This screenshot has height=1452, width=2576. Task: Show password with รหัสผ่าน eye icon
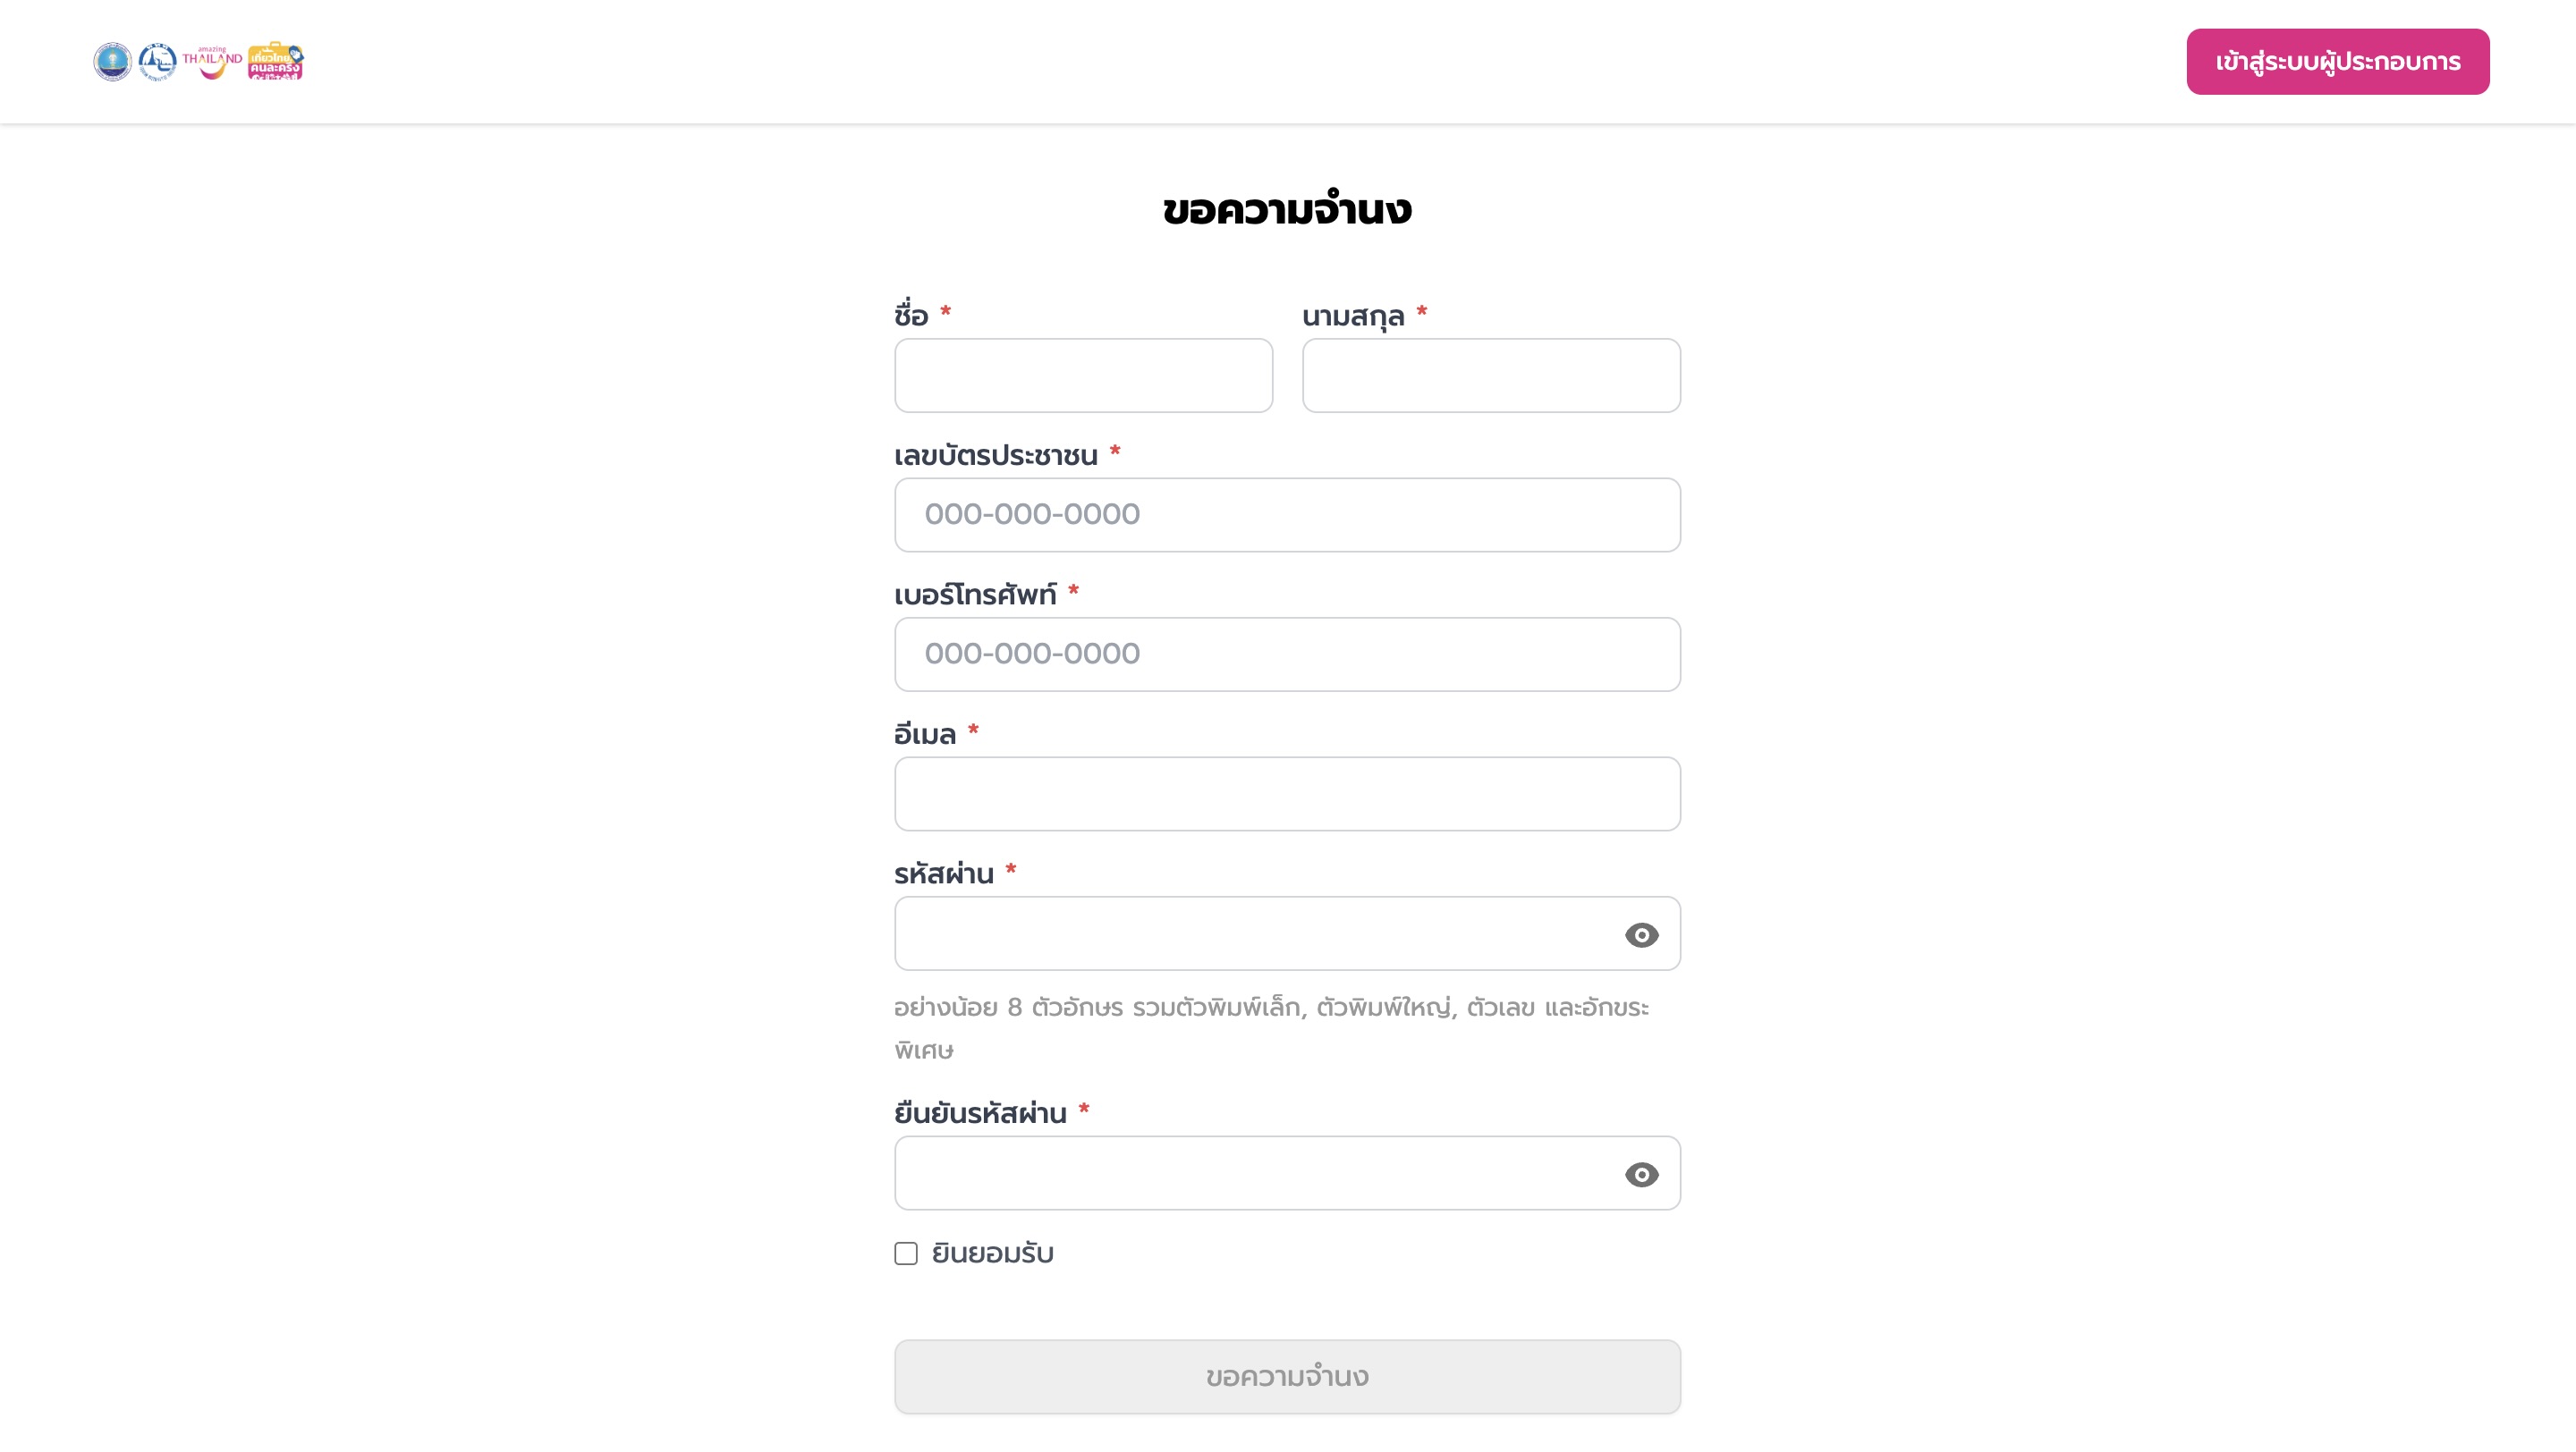pos(1641,934)
